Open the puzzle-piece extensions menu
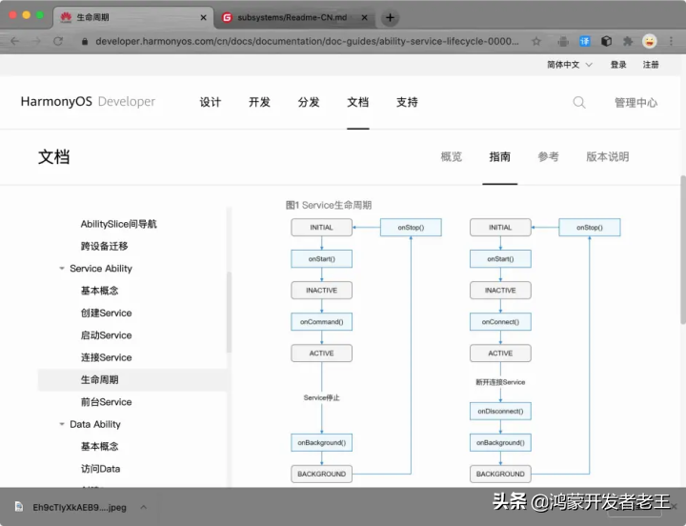This screenshot has width=686, height=526. 628,41
